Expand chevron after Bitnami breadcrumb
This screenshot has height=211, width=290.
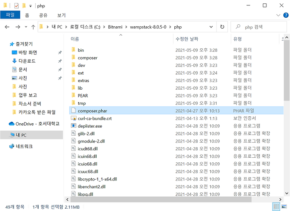[x=126, y=27]
